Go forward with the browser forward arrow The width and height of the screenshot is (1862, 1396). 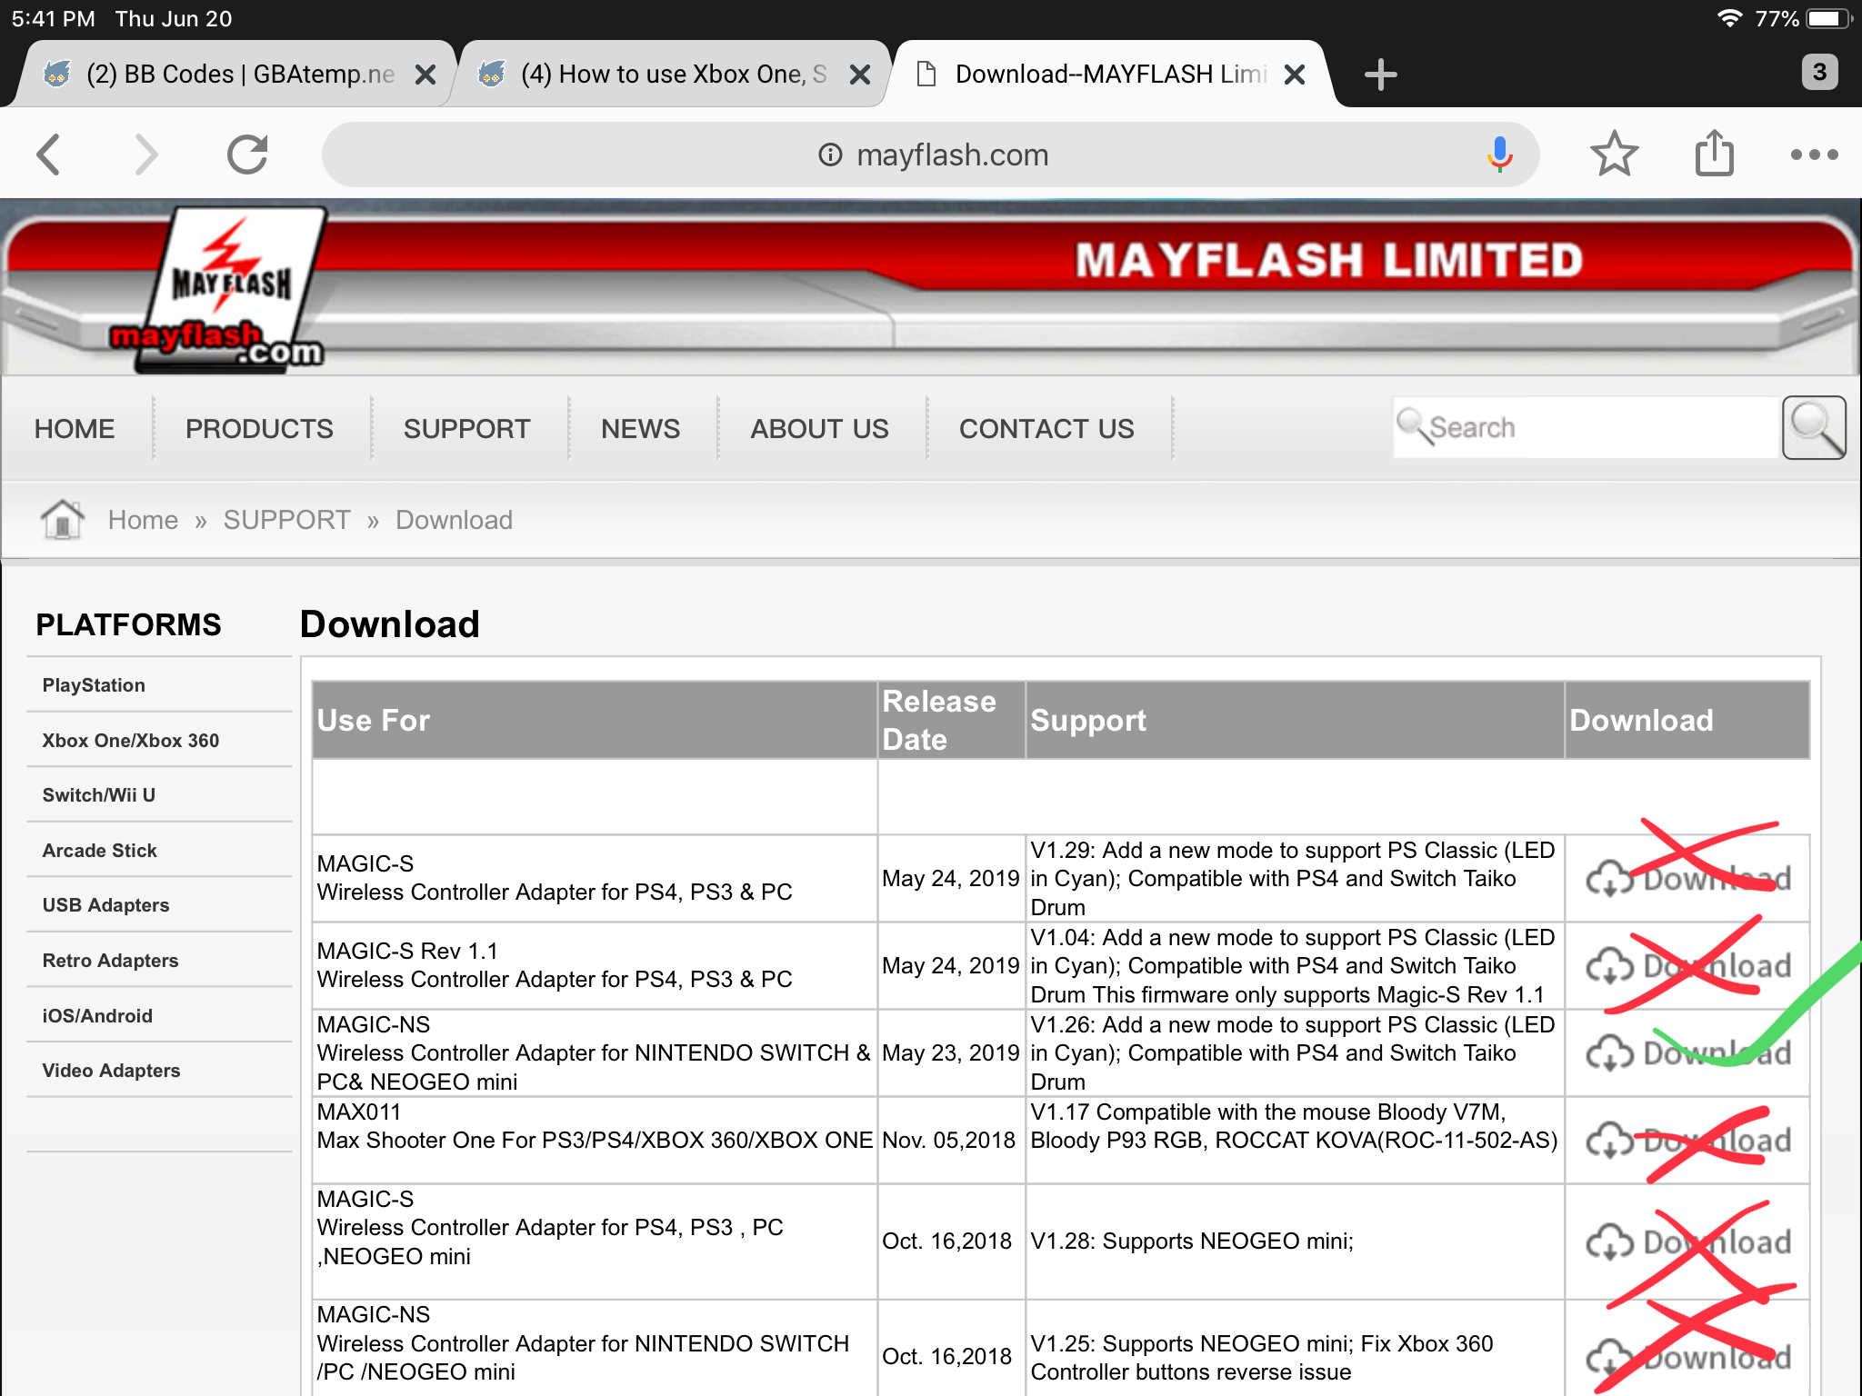(145, 155)
